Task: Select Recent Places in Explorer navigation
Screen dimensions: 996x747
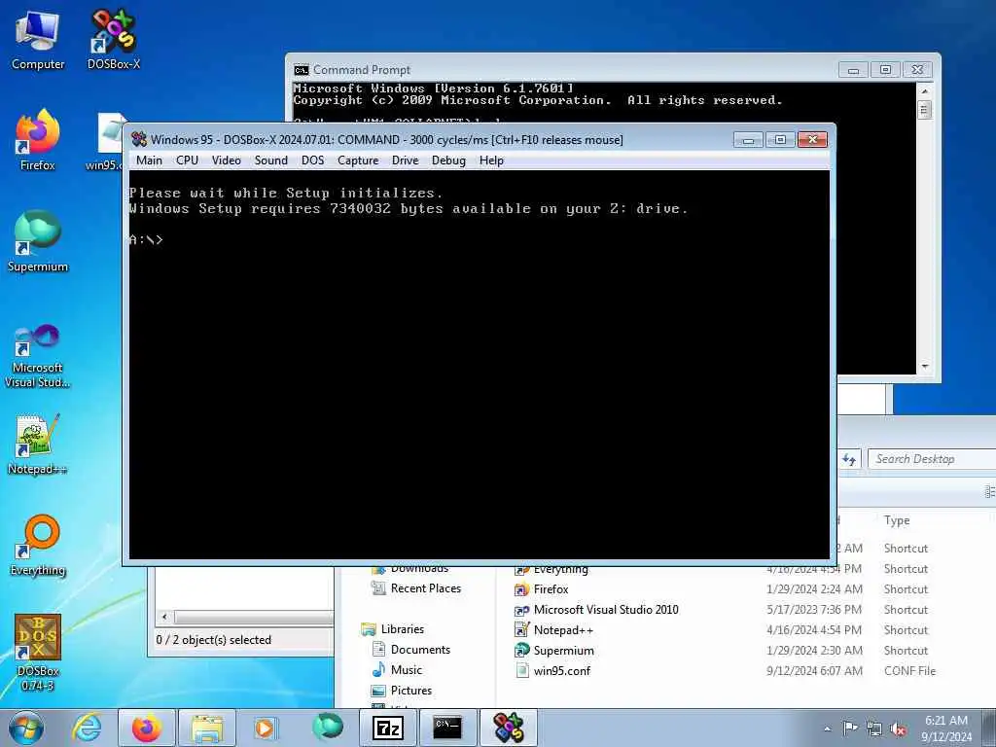Action: (416, 588)
